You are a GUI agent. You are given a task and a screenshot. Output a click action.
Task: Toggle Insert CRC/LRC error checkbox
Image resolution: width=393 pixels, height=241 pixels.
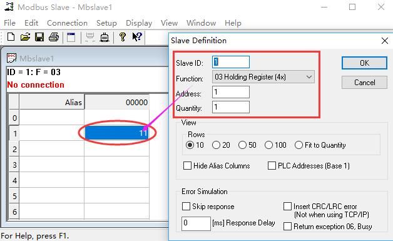tap(287, 207)
